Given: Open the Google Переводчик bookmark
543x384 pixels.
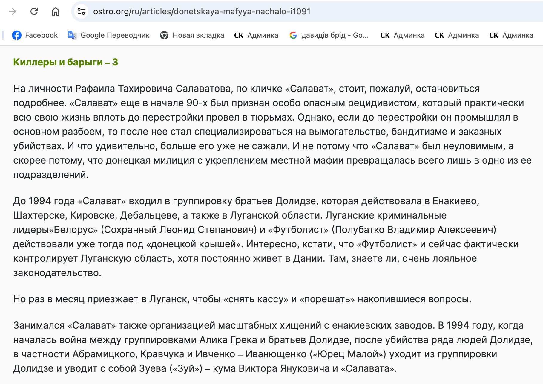Looking at the screenshot, I should point(108,35).
